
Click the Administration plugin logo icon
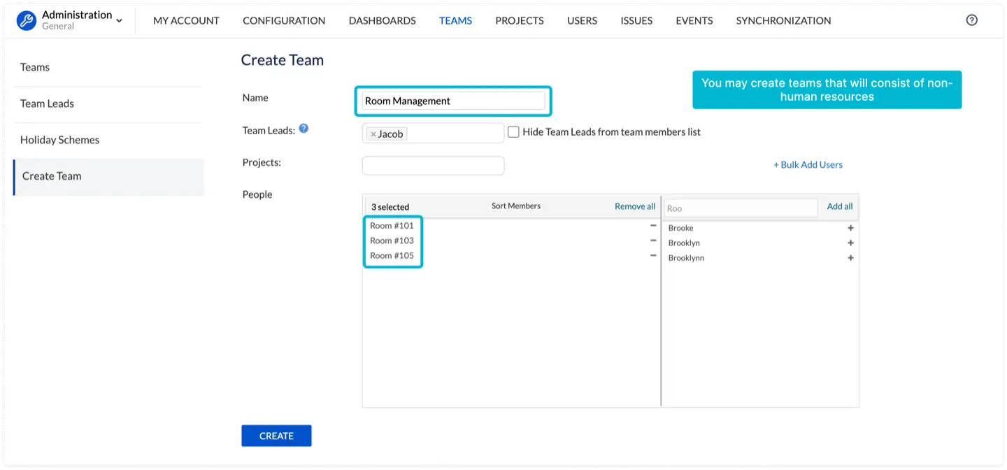tap(26, 20)
